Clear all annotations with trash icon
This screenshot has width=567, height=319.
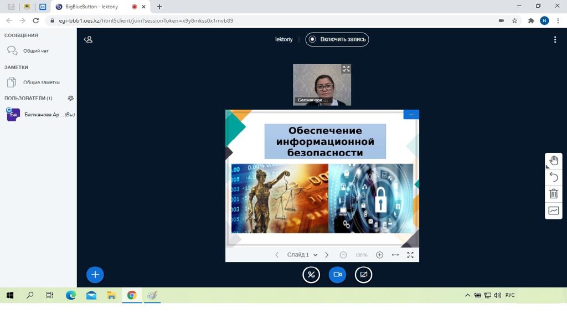pos(554,194)
